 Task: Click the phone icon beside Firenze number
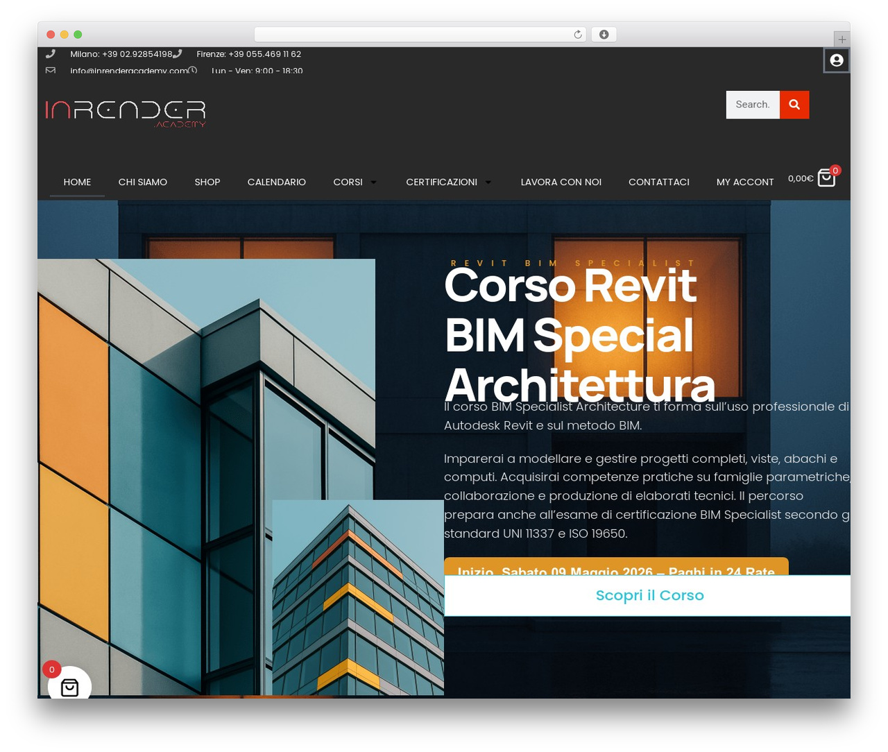coord(178,54)
